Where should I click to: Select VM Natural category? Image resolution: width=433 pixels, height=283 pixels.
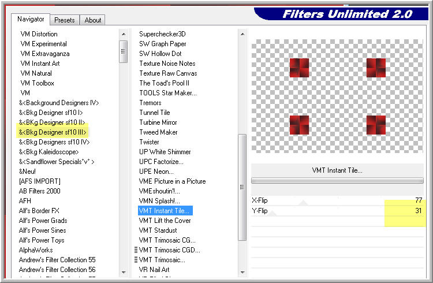click(x=36, y=73)
